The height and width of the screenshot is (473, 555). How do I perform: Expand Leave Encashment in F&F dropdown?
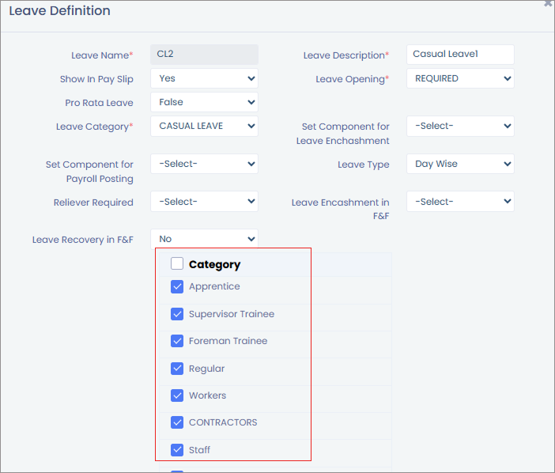pyautogui.click(x=460, y=202)
